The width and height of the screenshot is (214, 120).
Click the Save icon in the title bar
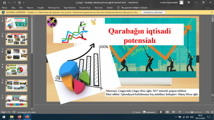pos(4,3)
